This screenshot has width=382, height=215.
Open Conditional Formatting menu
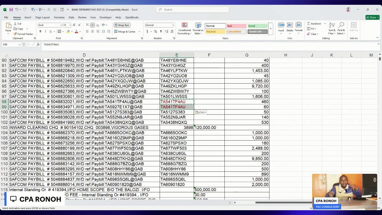(x=184, y=29)
